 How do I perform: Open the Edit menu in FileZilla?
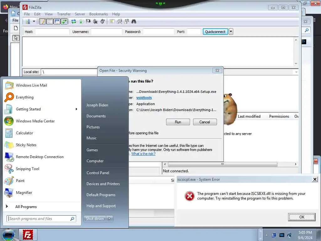pyautogui.click(x=37, y=14)
